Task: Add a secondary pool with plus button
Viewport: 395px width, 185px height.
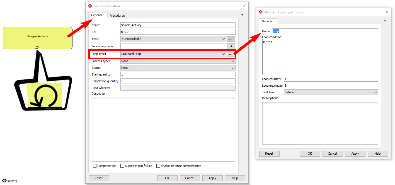Action: click(x=231, y=46)
